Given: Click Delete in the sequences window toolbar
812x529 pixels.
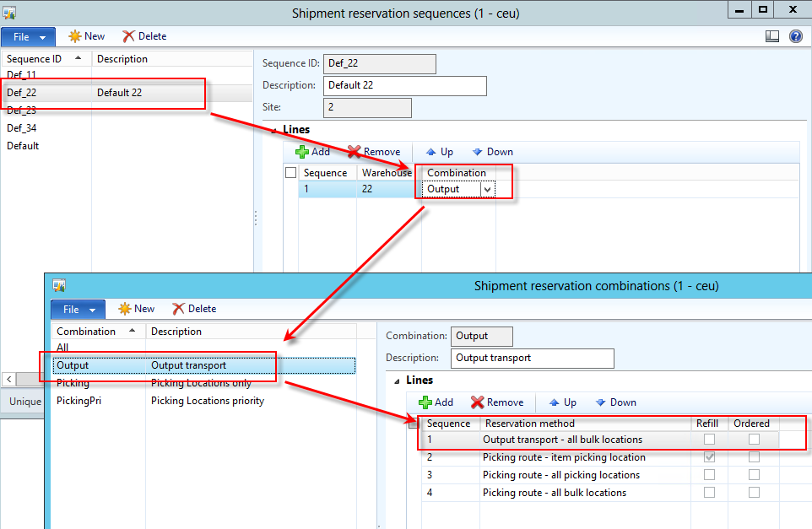Looking at the screenshot, I should pos(144,36).
